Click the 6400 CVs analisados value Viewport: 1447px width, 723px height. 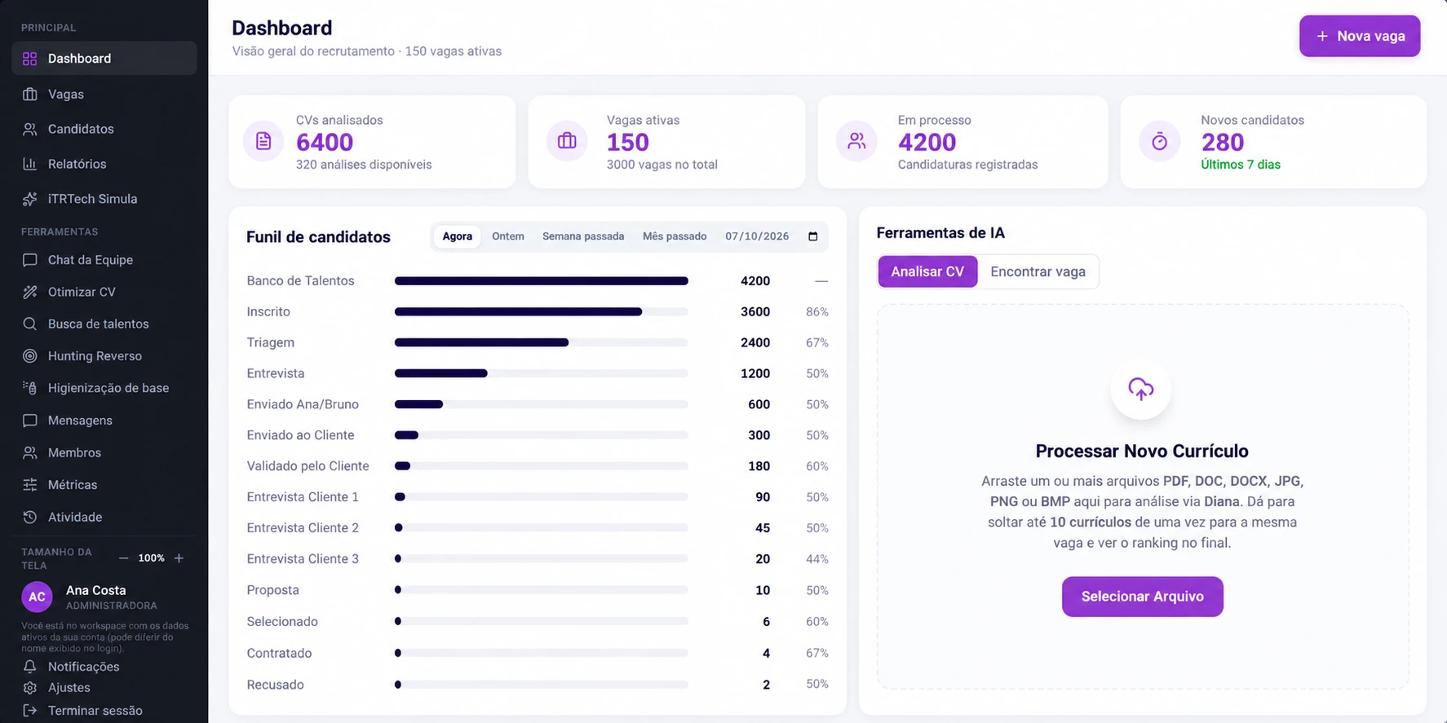(x=325, y=143)
